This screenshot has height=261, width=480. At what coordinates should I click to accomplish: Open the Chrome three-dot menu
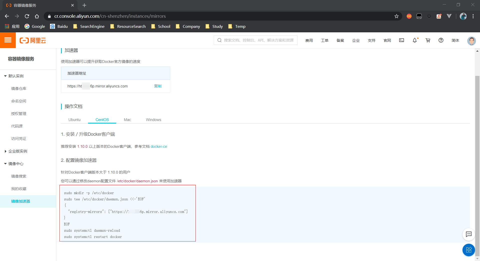tap(473, 16)
